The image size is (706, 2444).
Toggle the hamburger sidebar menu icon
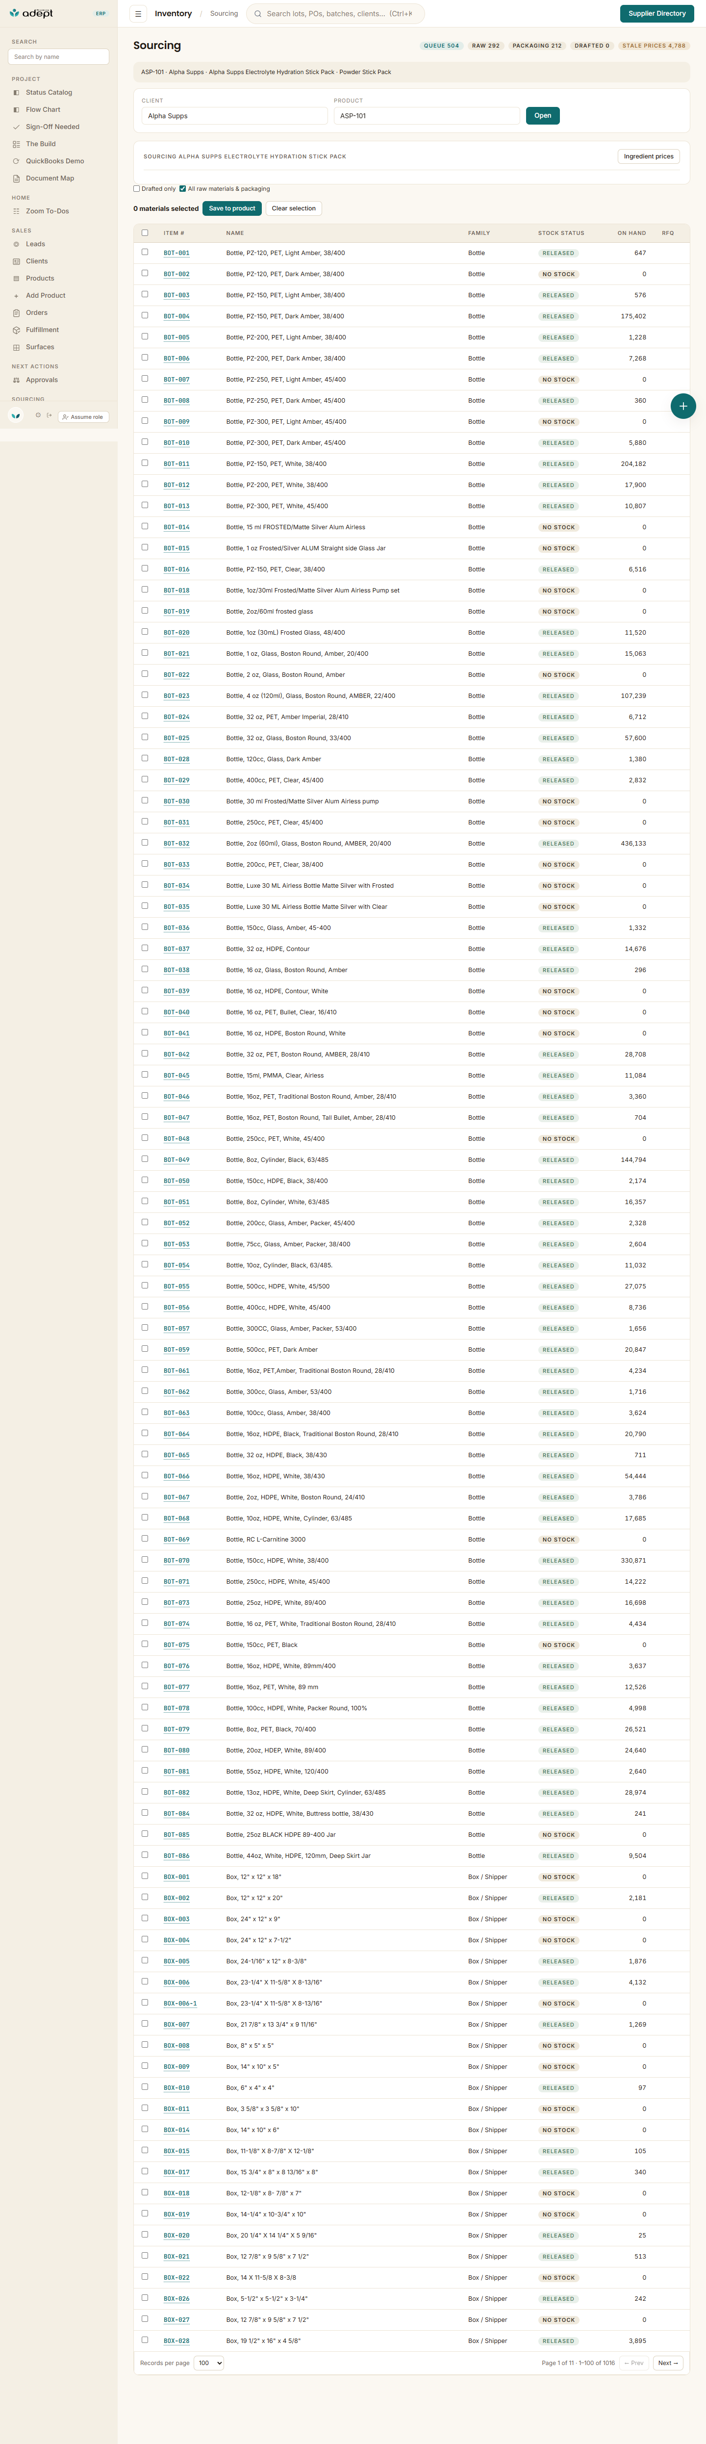click(x=139, y=14)
